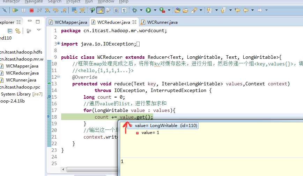Viewport: 303px width, 176px height.
Task: Select value= LongWritable (id=110) row
Action: point(163,126)
